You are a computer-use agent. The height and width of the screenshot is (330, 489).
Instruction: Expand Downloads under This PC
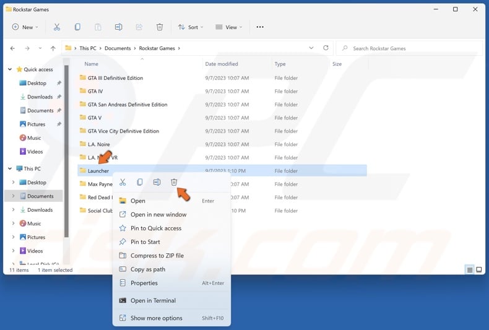tap(13, 210)
